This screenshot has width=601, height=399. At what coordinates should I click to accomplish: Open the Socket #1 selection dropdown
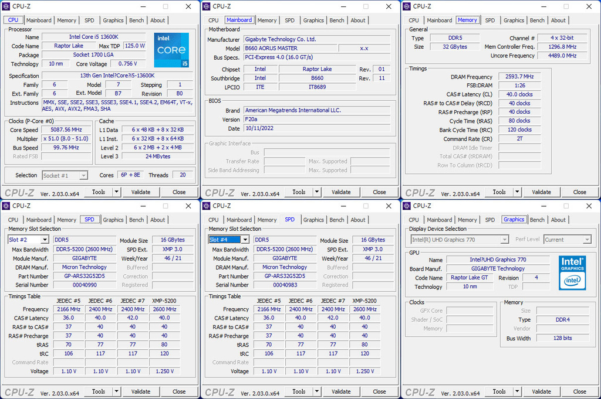click(83, 175)
